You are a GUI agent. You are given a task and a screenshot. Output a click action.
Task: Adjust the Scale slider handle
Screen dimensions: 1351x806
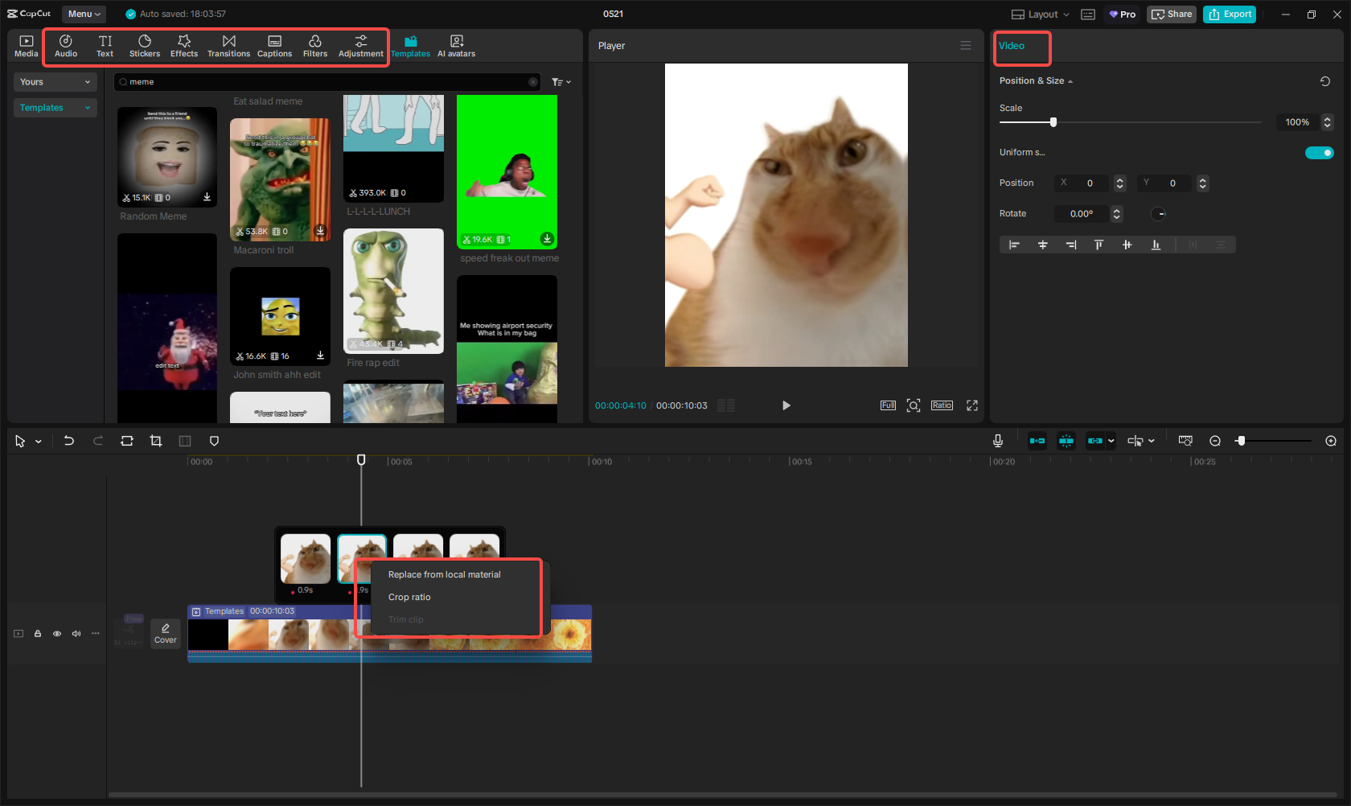[x=1053, y=122]
